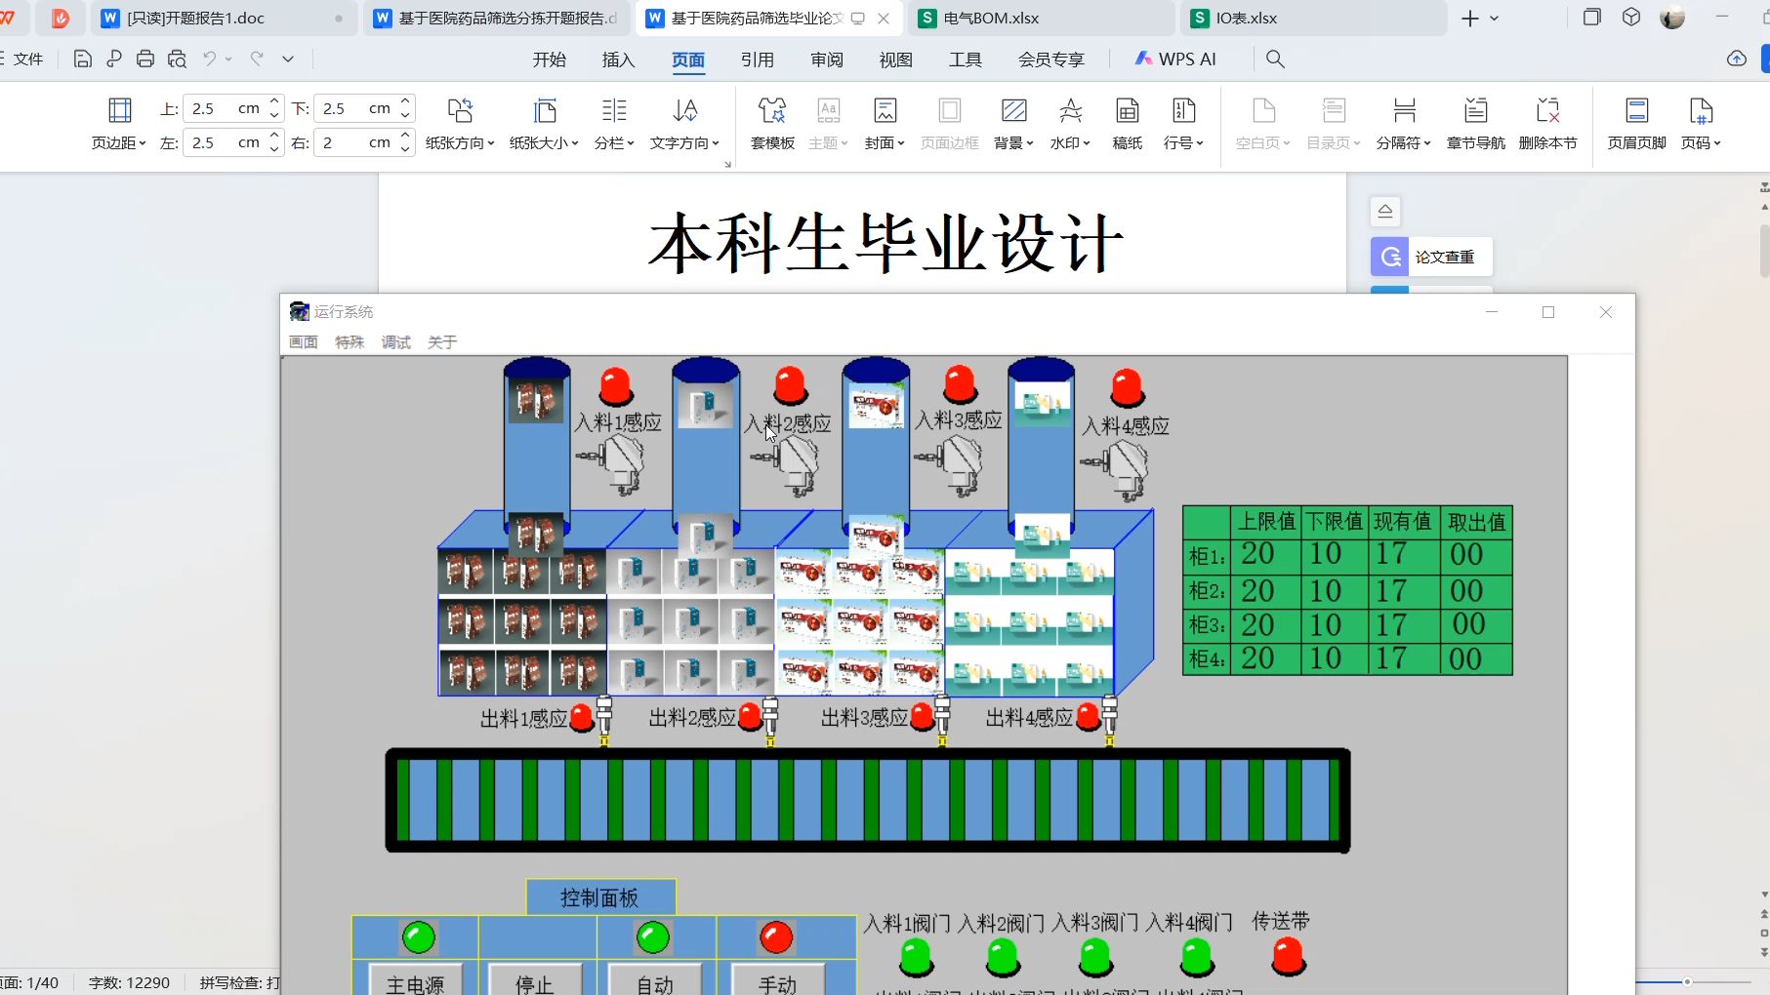Viewport: 1770px width, 995px height.
Task: Open chapter navigation using 章节导航
Action: (x=1474, y=122)
